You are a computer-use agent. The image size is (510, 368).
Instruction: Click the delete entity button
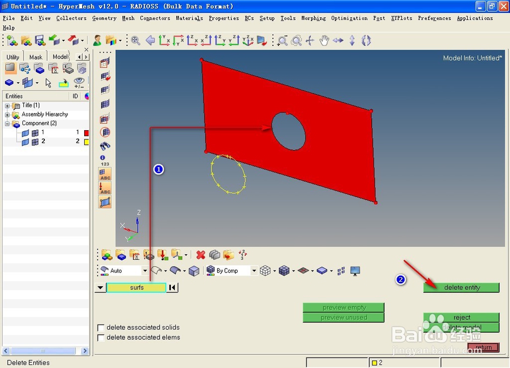click(x=462, y=287)
